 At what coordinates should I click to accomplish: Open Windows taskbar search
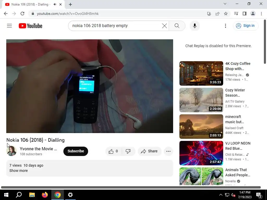pyautogui.click(x=19, y=195)
